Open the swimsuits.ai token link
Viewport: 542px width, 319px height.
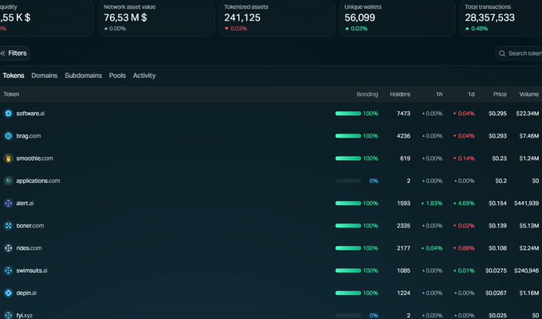point(32,270)
